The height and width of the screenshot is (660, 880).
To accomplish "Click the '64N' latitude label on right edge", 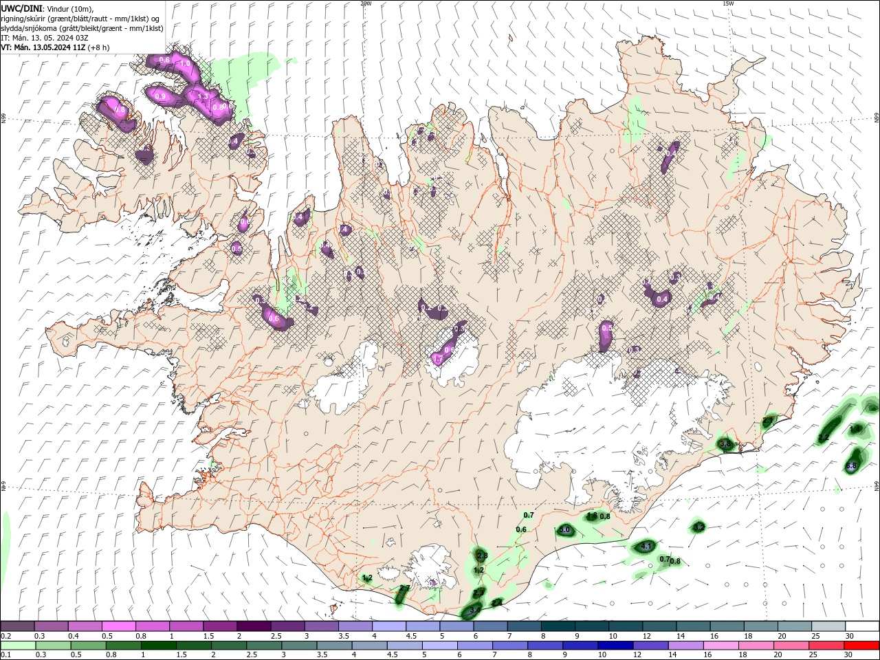I will pyautogui.click(x=877, y=485).
